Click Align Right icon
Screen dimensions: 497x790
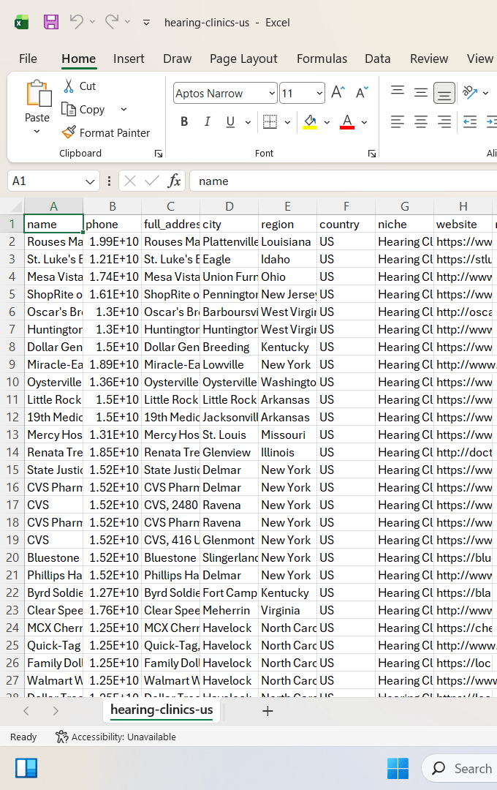point(444,122)
